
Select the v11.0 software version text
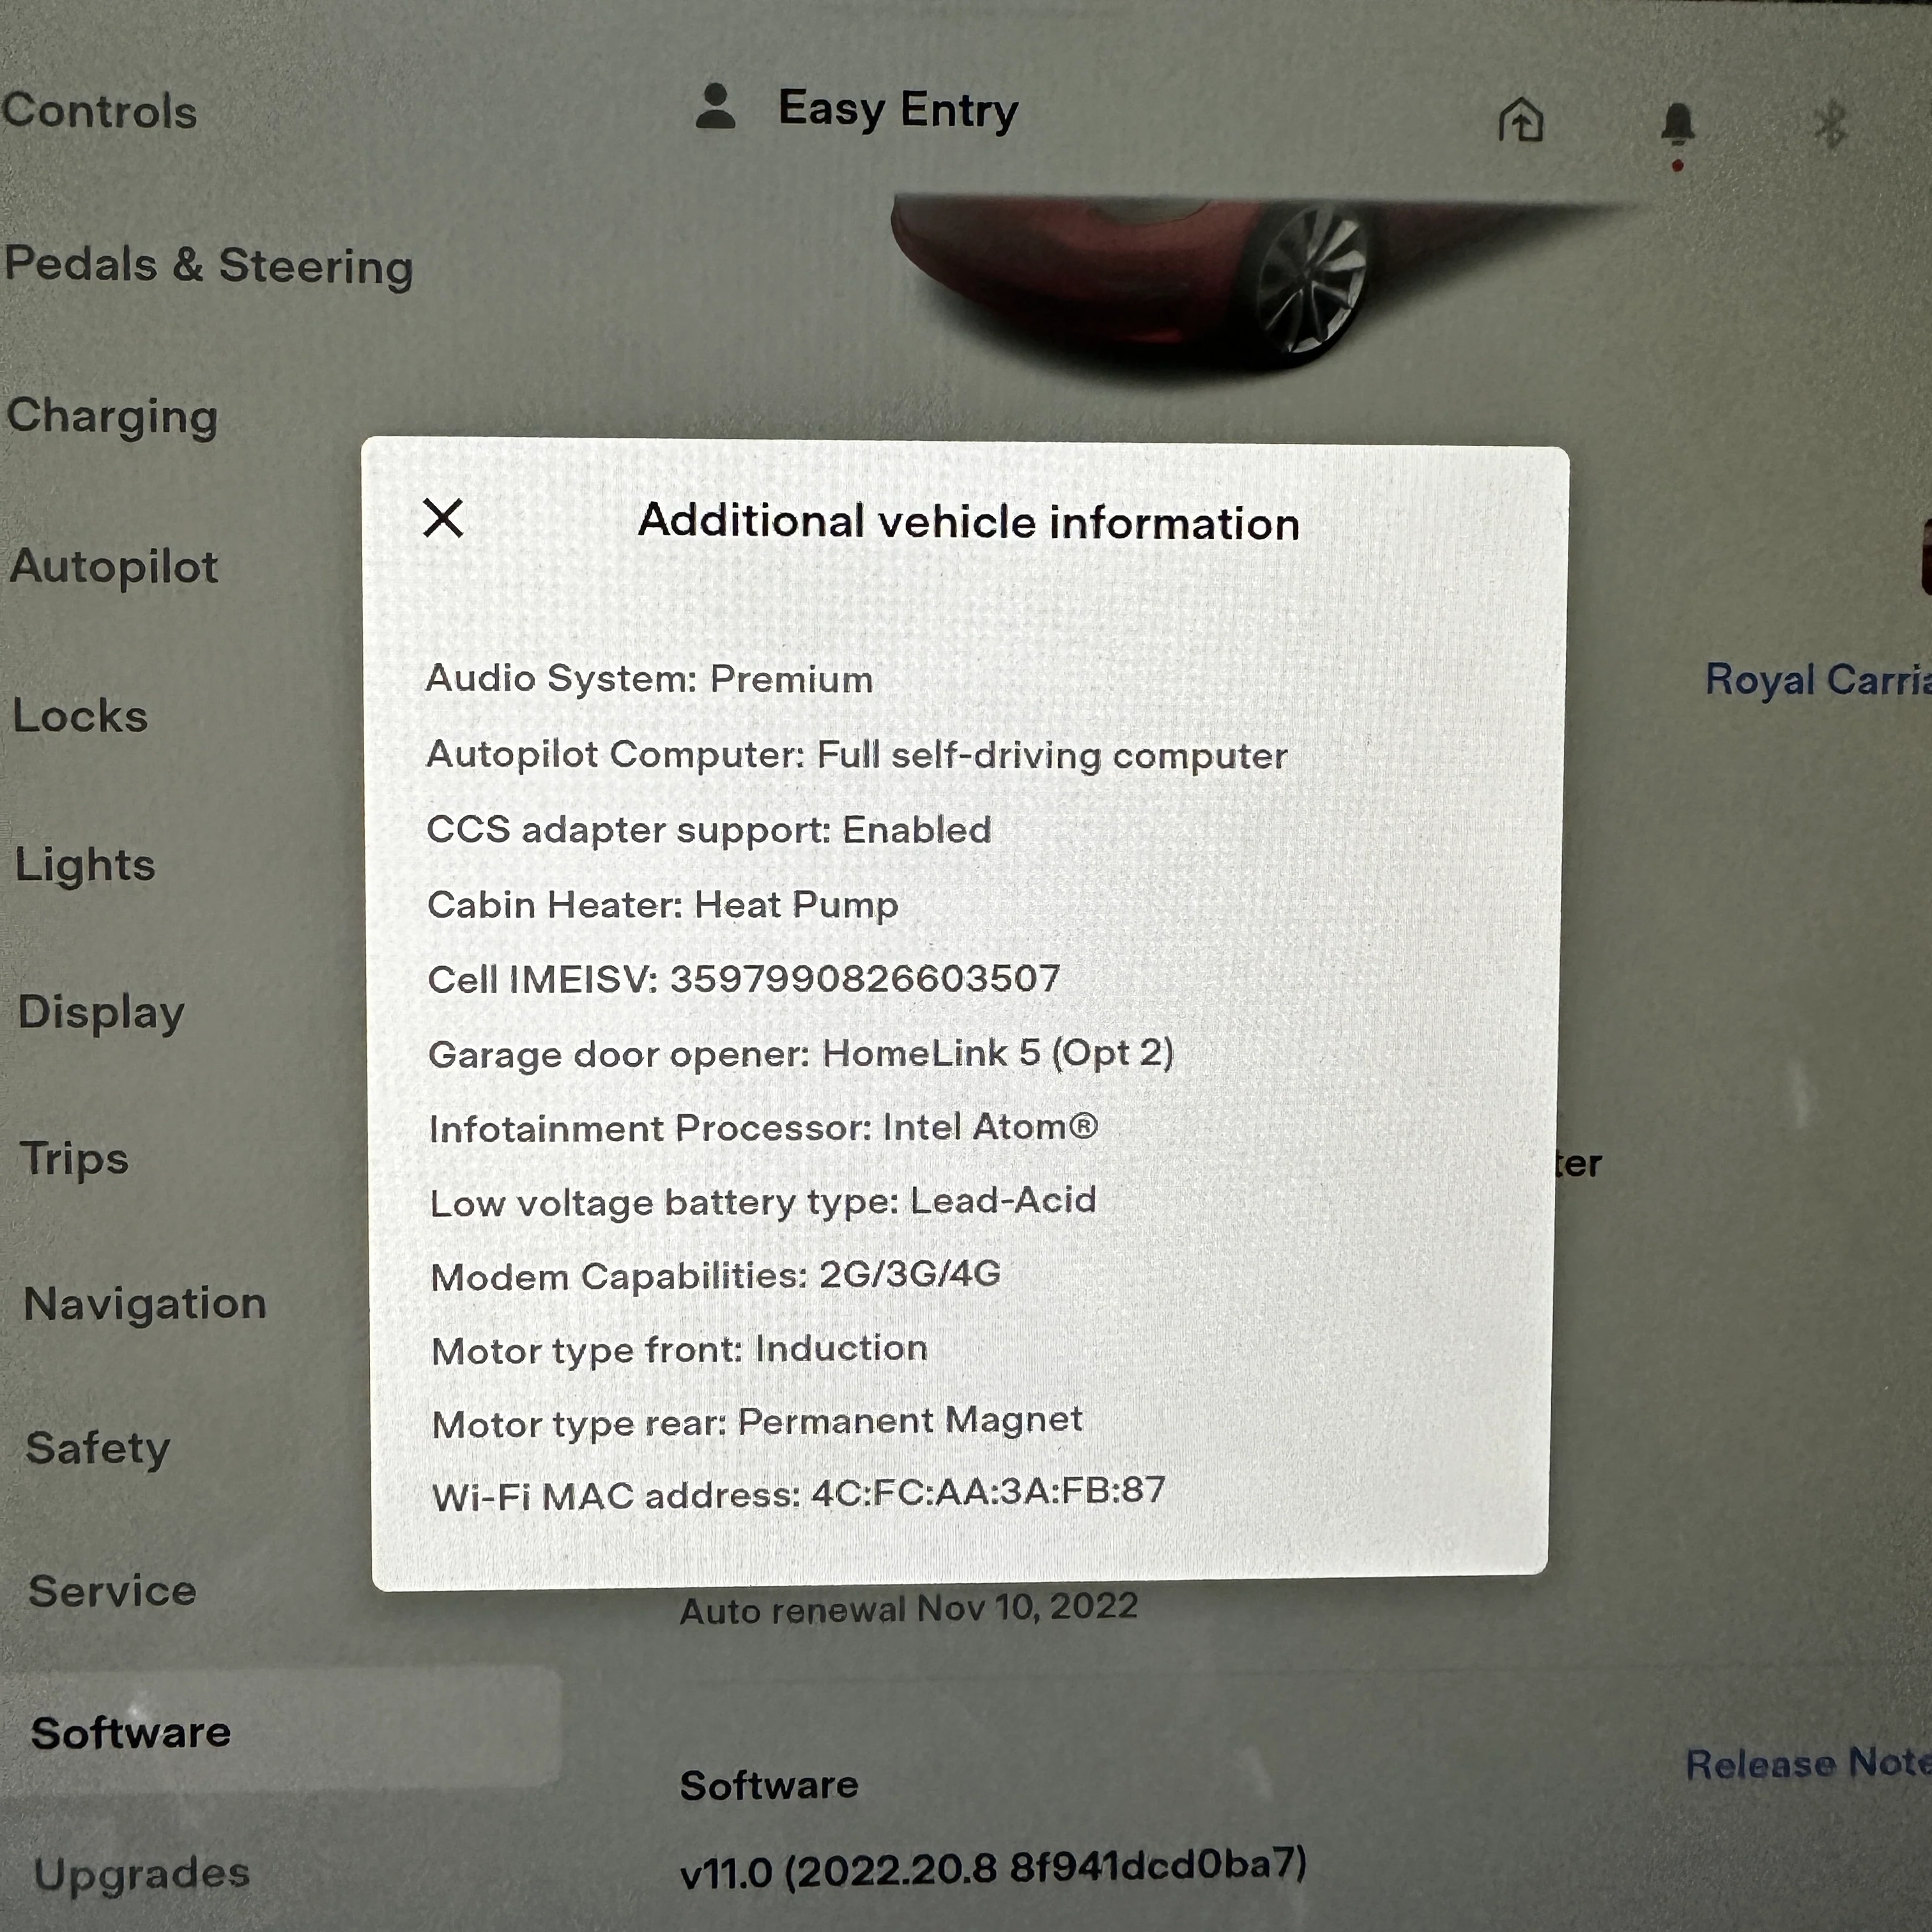[993, 1868]
